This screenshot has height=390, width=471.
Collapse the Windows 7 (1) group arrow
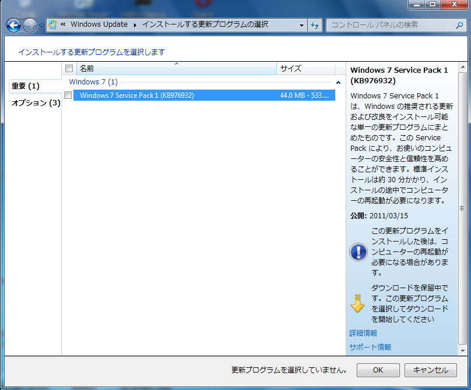pyautogui.click(x=338, y=82)
